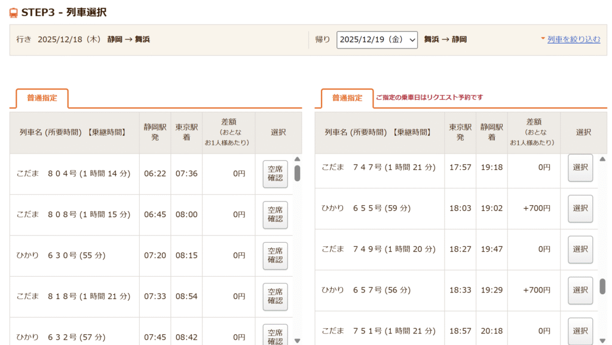Click the return train list scrollbar thumb
612x345 pixels.
pos(602,286)
